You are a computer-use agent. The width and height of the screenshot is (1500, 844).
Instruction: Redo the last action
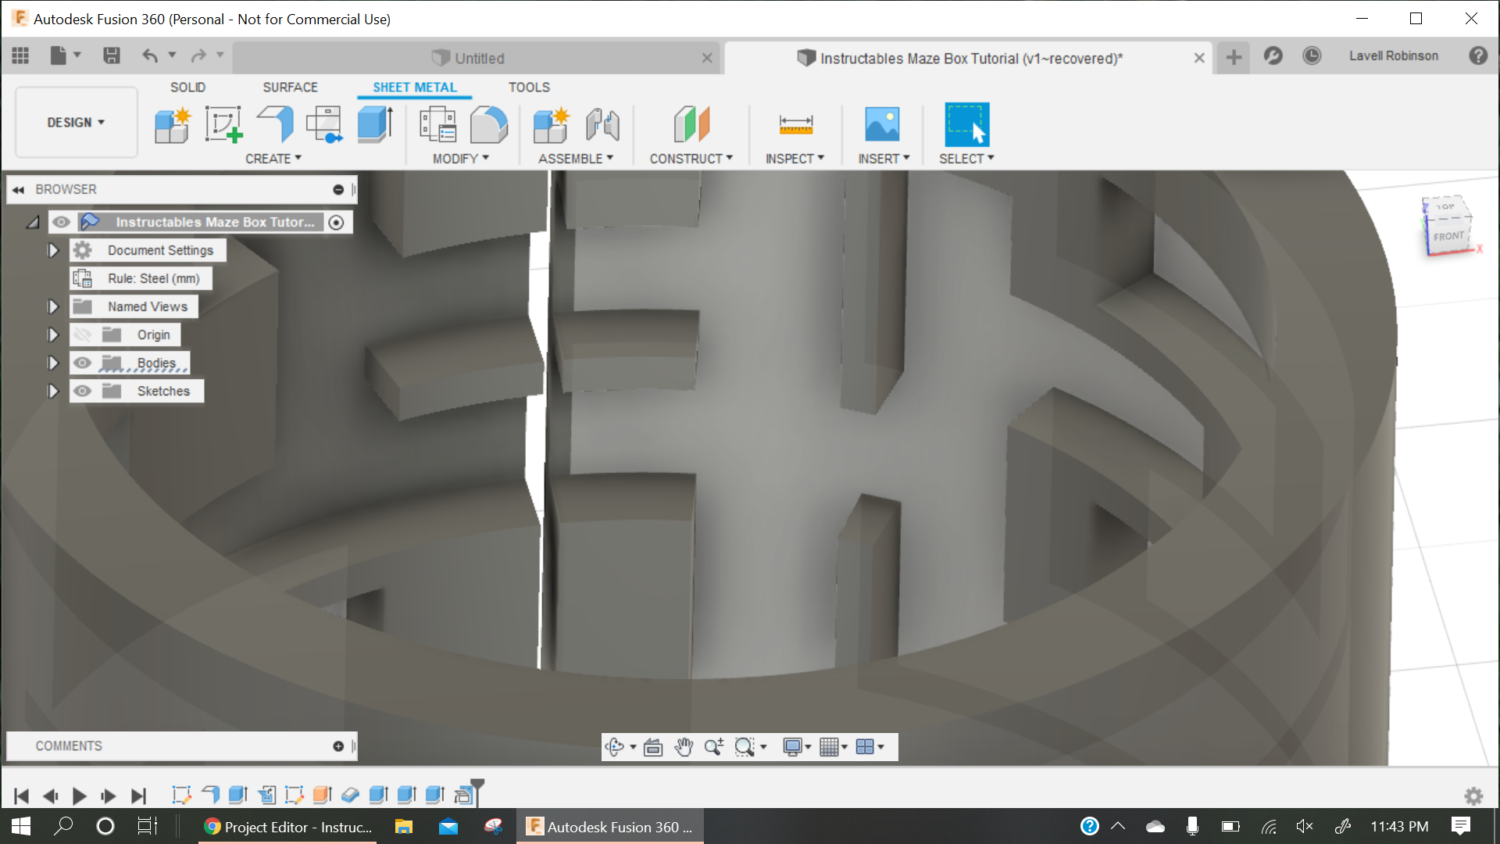point(198,55)
